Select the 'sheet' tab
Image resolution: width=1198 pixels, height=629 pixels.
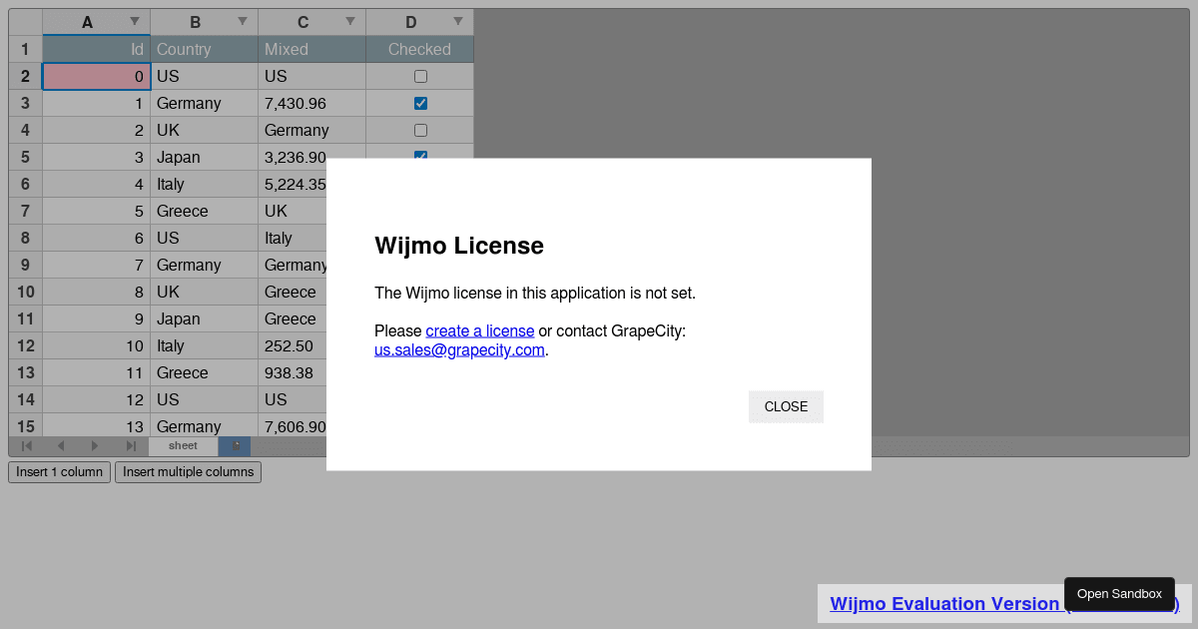tap(183, 446)
